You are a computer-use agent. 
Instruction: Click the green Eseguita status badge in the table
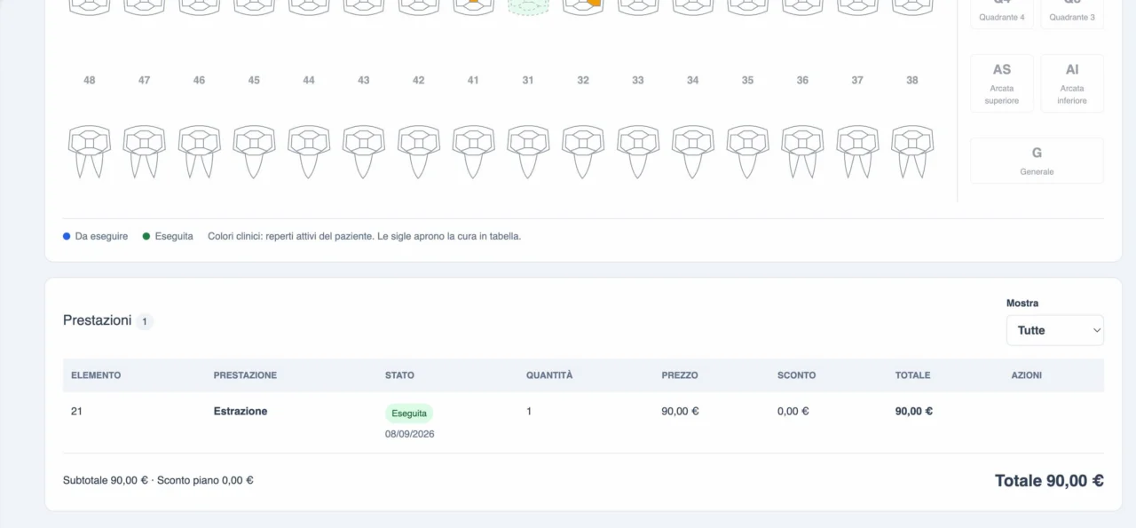tap(409, 414)
